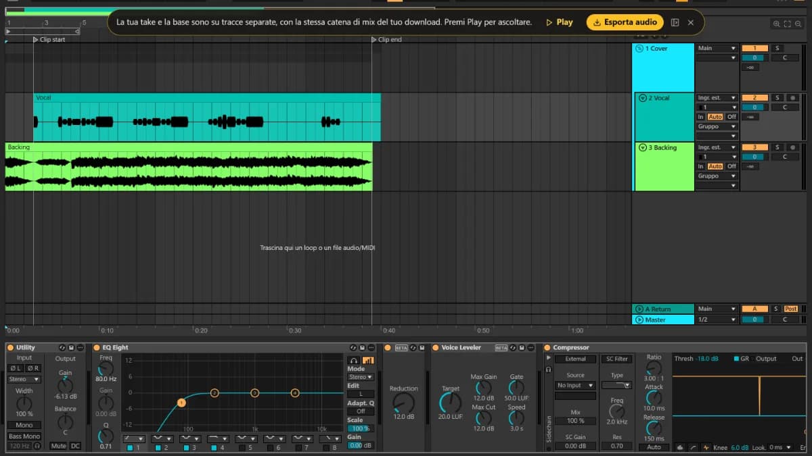Screen dimensions: 812x456
Task: Open 1 Cover track Main output dropdown
Action: tap(717, 48)
